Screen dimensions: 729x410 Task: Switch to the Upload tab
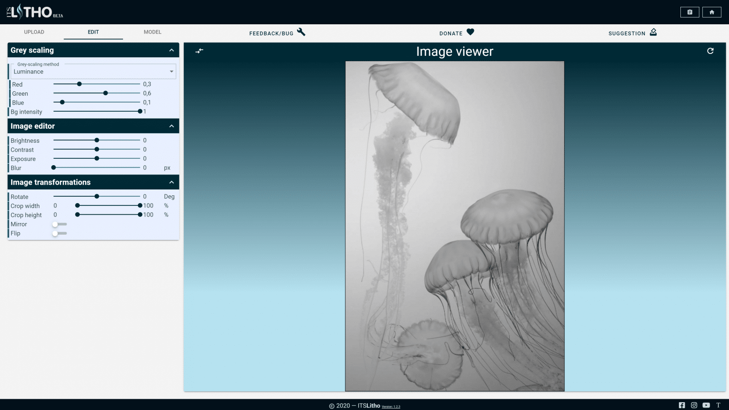(x=34, y=32)
